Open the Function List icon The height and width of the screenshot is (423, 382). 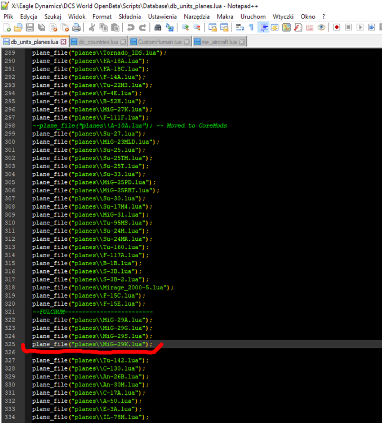298,27
